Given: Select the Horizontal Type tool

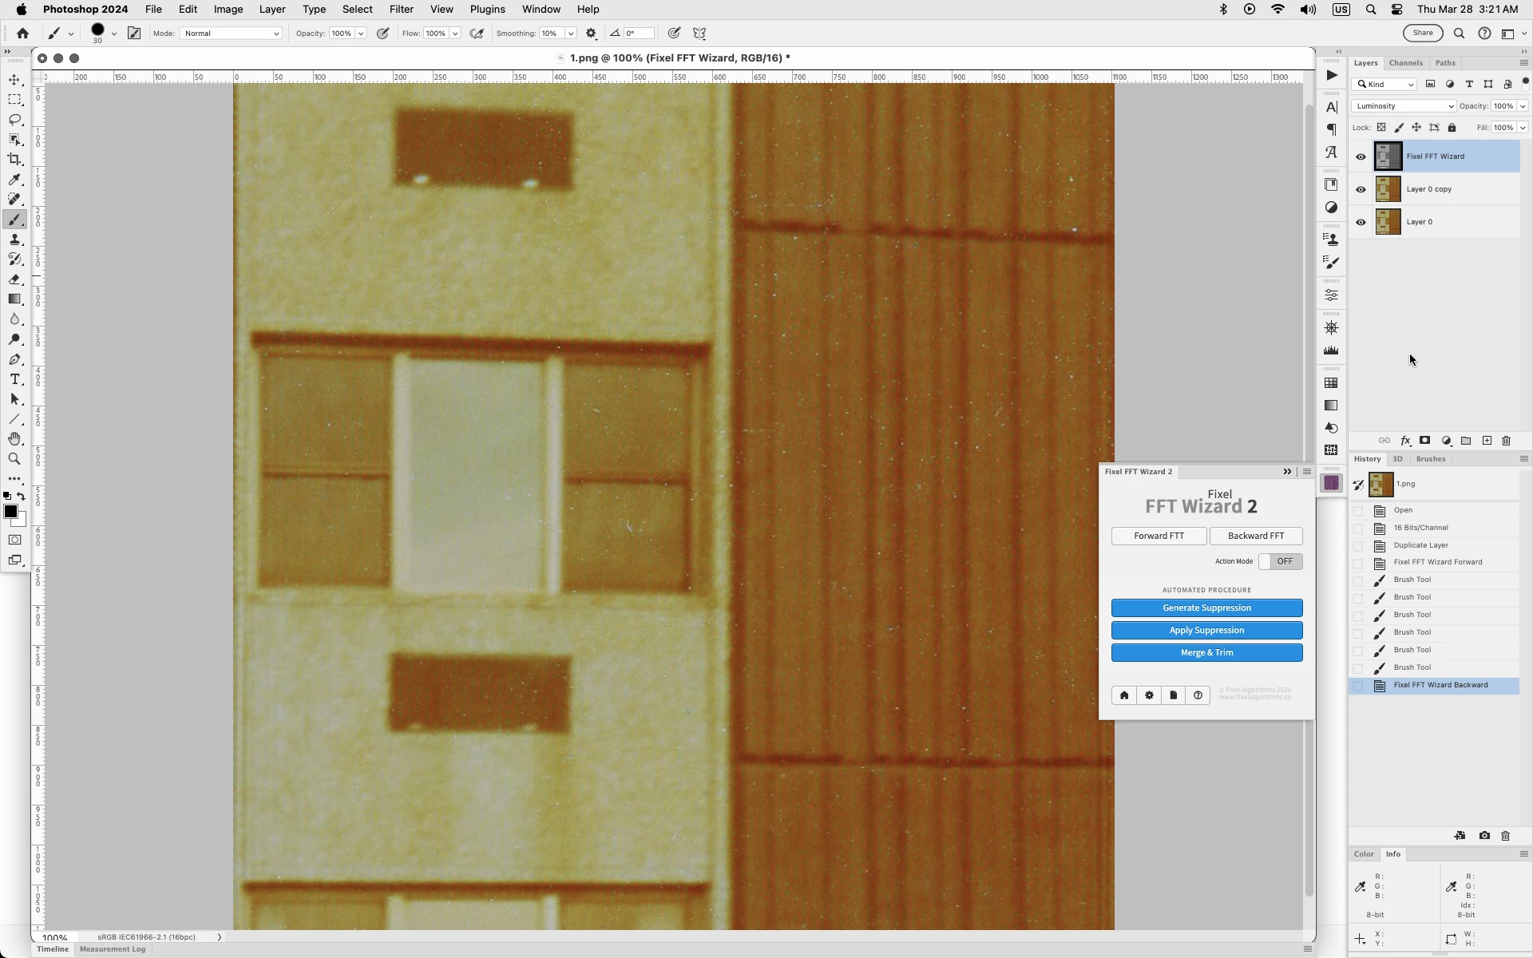Looking at the screenshot, I should (x=14, y=379).
